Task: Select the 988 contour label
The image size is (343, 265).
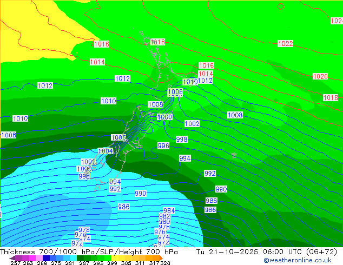Action: click(212, 201)
